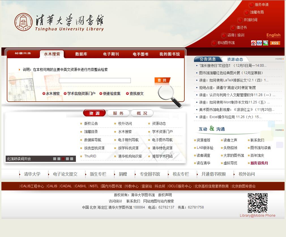This screenshot has width=286, height=237.
Task: Open MORE+ in 互动&沟通 section
Action: click(279, 130)
